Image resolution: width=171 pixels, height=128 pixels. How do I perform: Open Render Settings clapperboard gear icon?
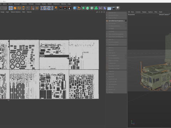[69, 8]
